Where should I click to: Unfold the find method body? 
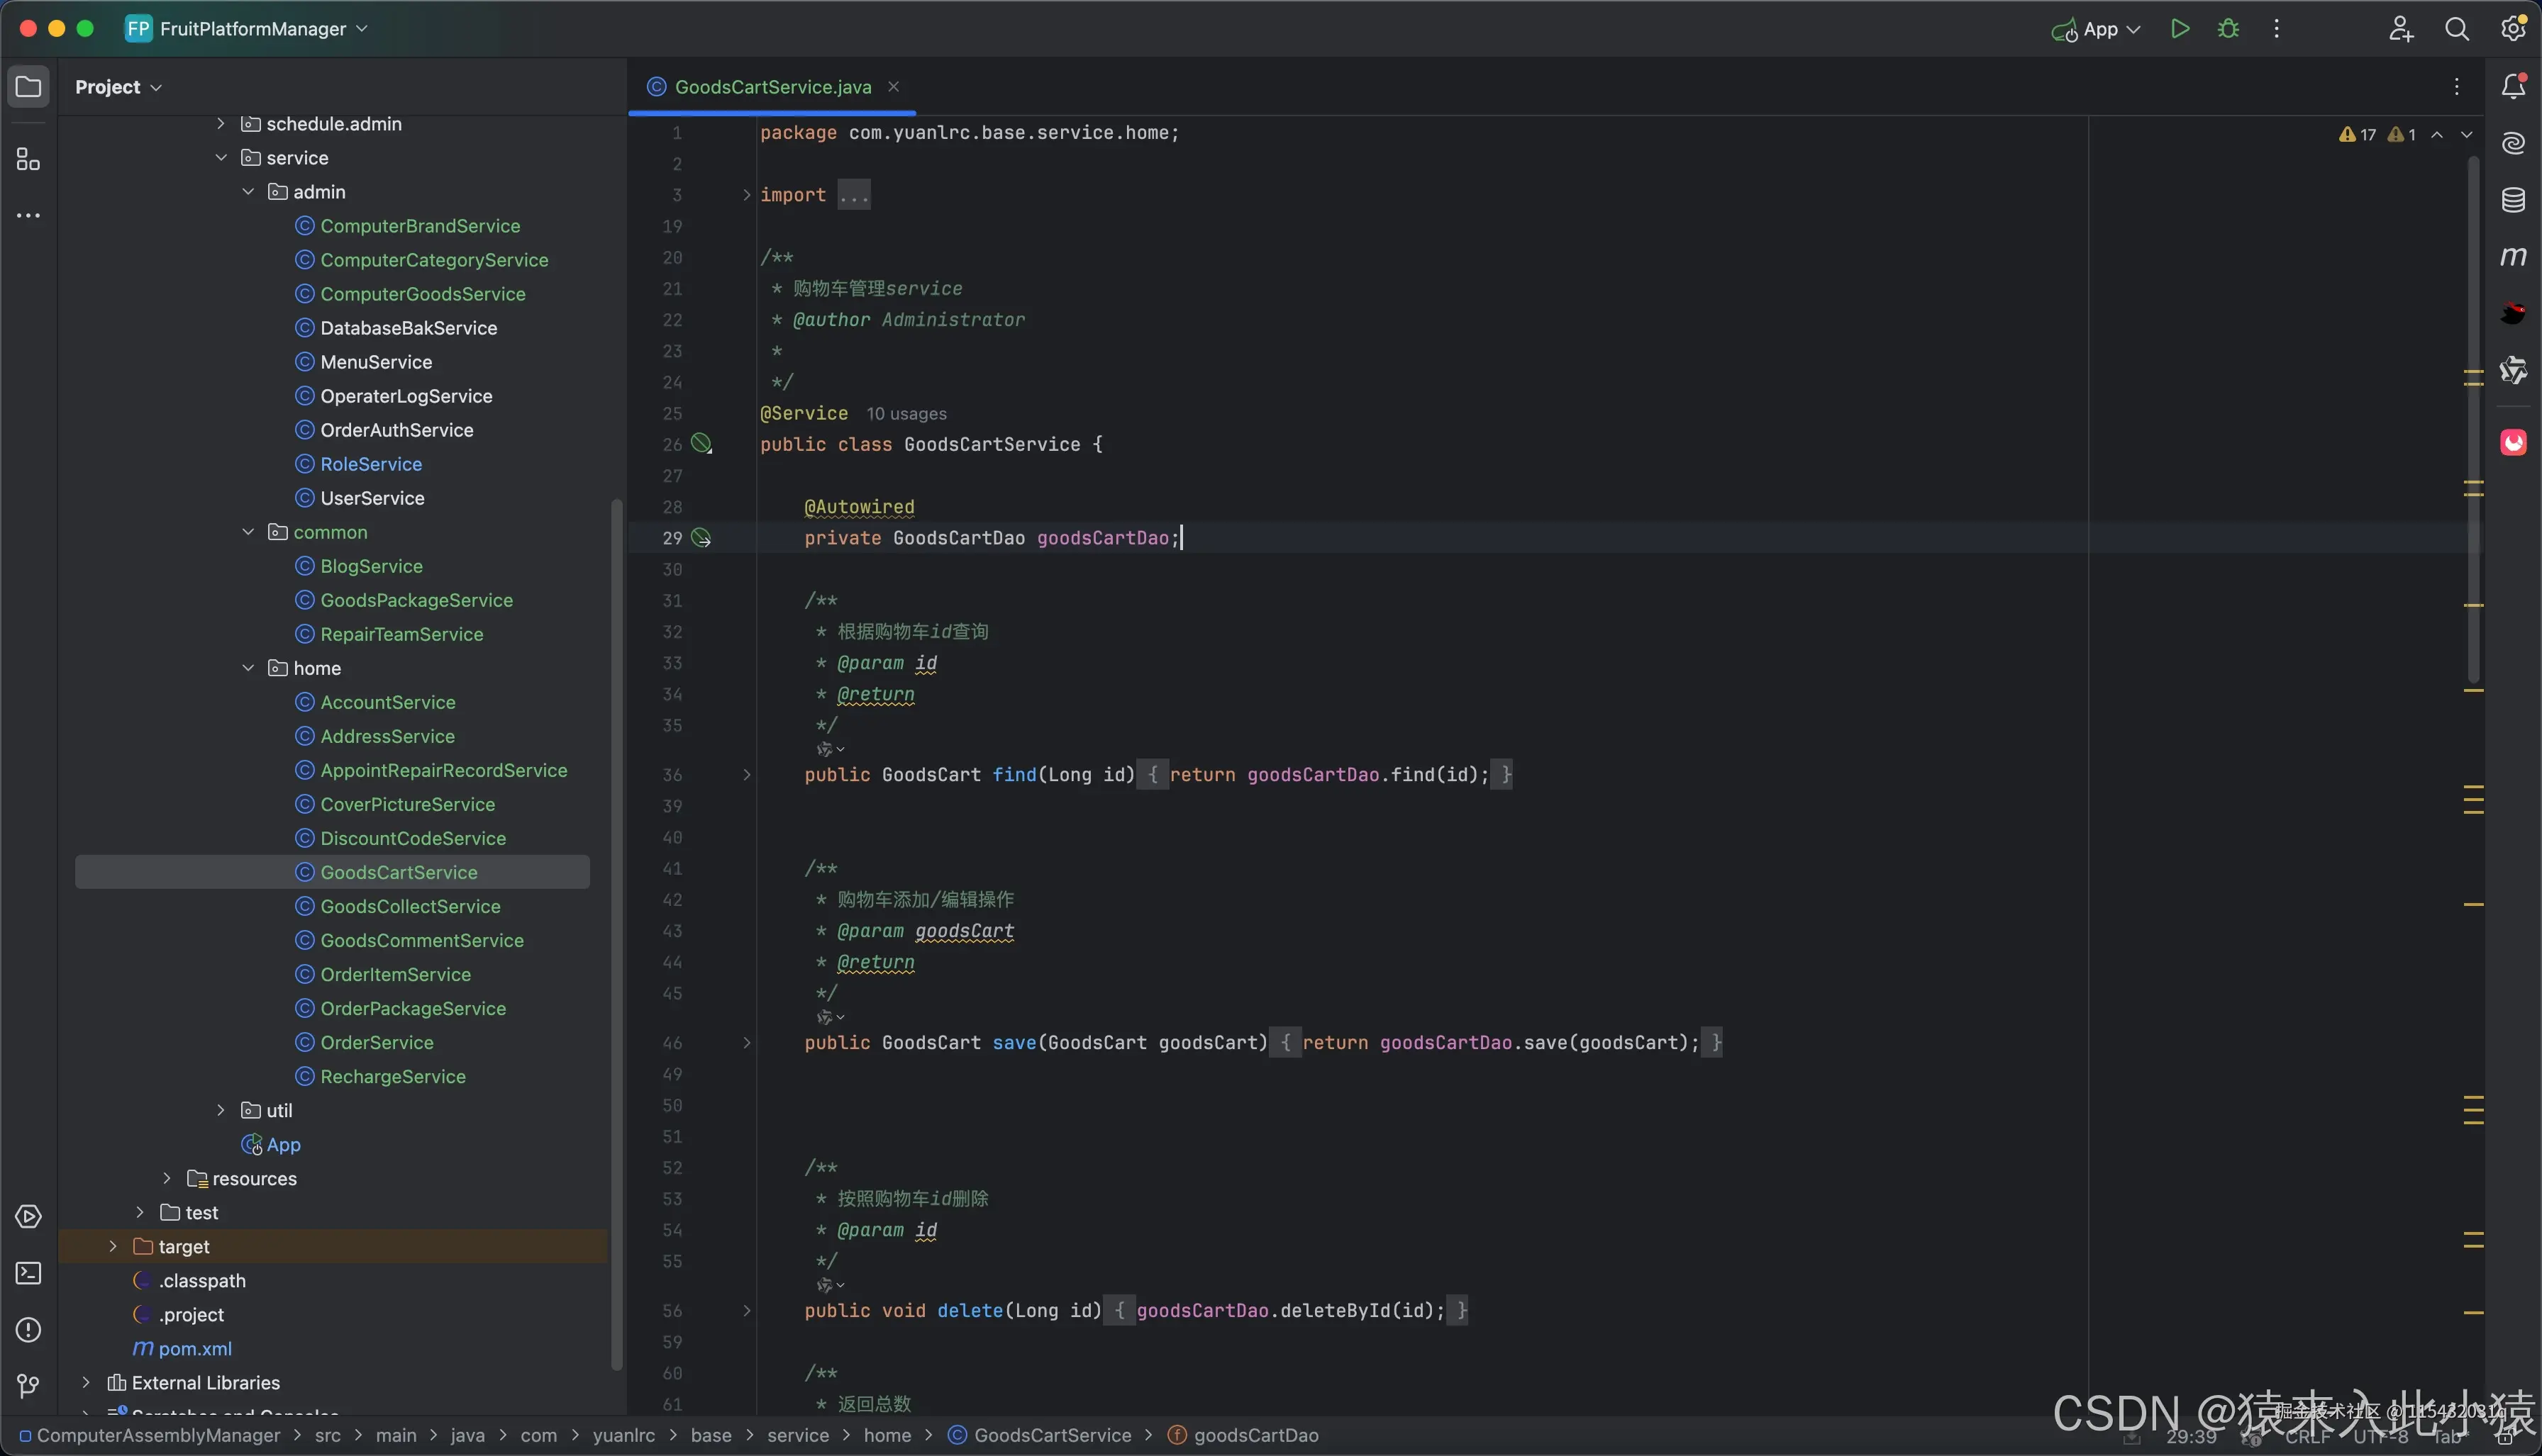(746, 775)
